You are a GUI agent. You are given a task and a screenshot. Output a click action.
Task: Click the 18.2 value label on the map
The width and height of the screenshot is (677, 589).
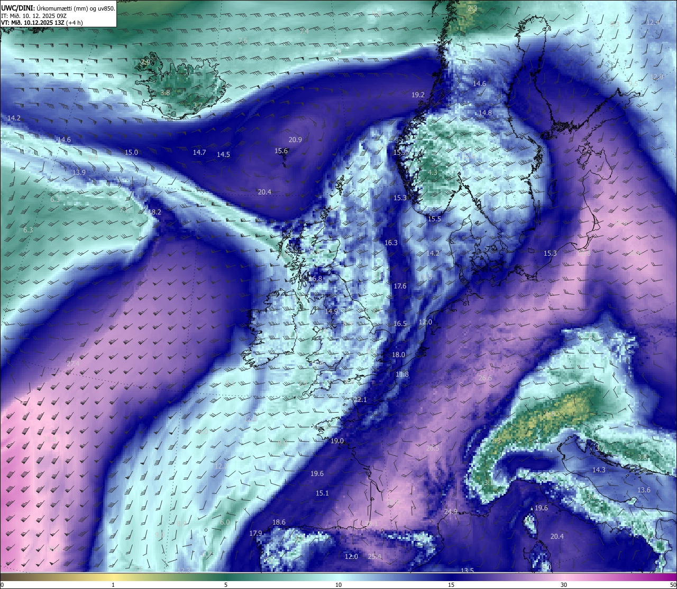pos(154,212)
